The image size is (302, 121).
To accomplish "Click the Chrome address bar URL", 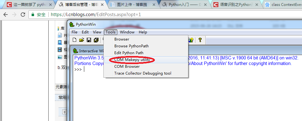I will (96, 15).
